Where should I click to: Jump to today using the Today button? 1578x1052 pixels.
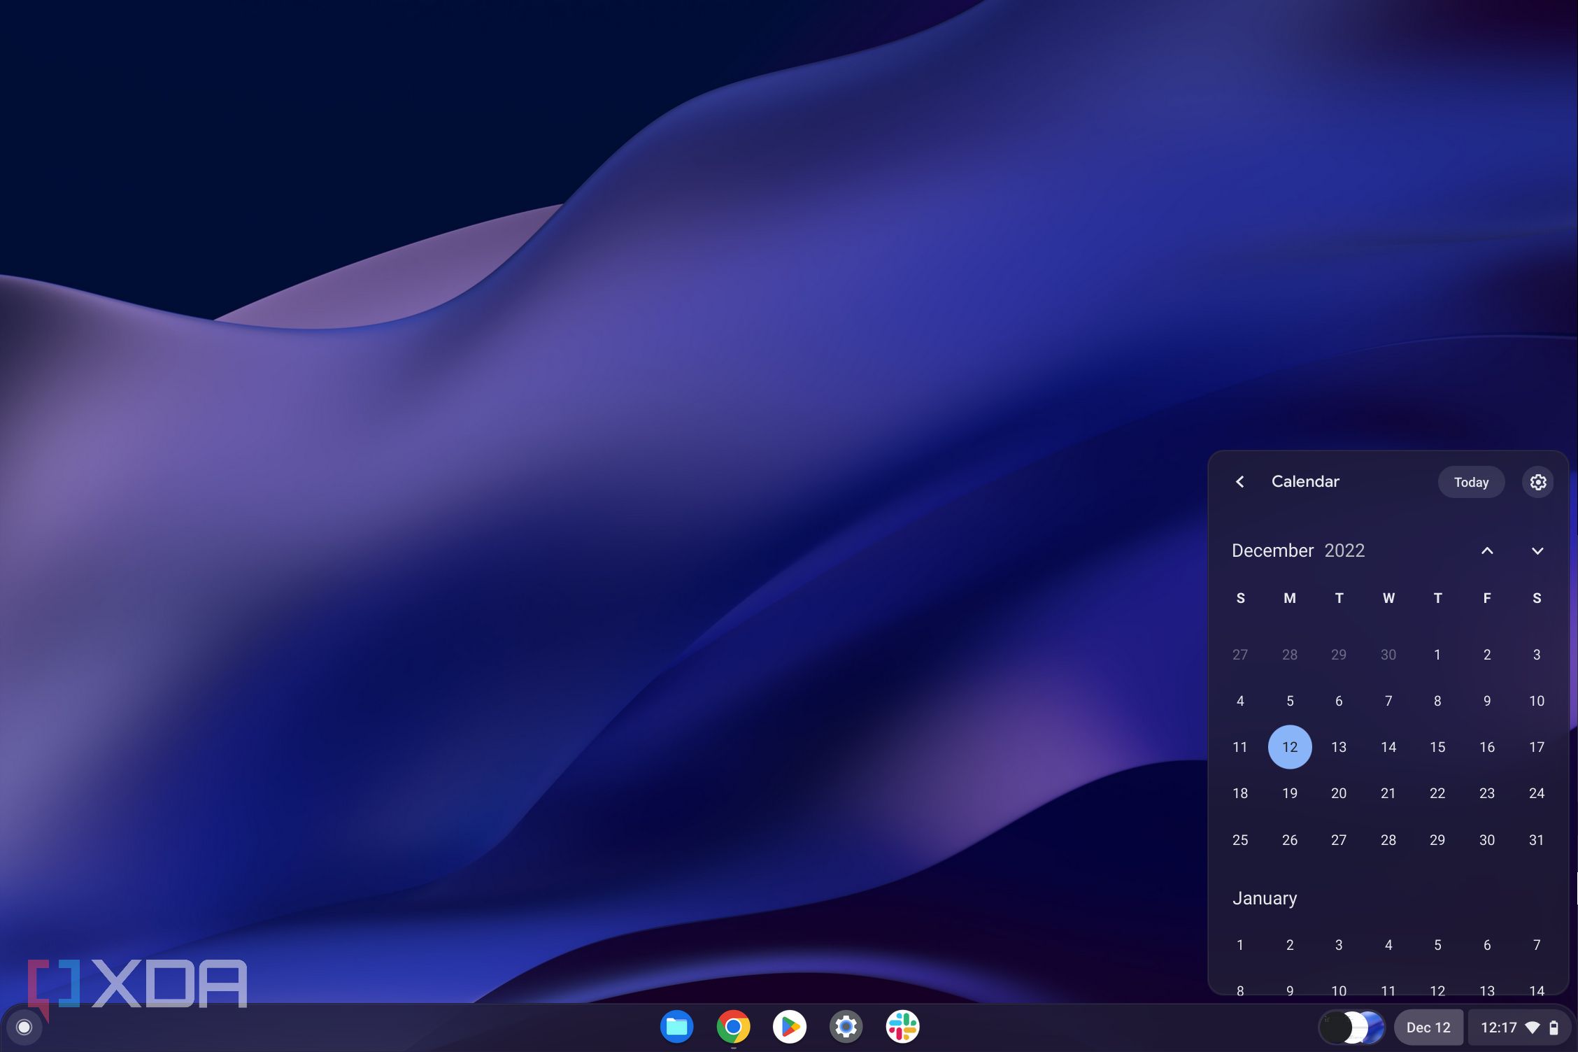click(1471, 482)
